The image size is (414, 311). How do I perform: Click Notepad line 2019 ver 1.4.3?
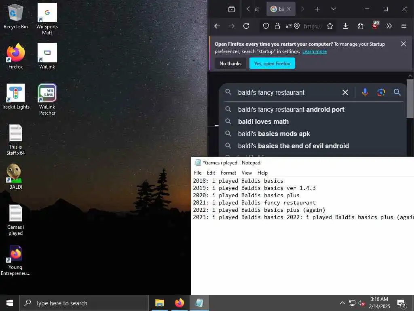(x=254, y=188)
